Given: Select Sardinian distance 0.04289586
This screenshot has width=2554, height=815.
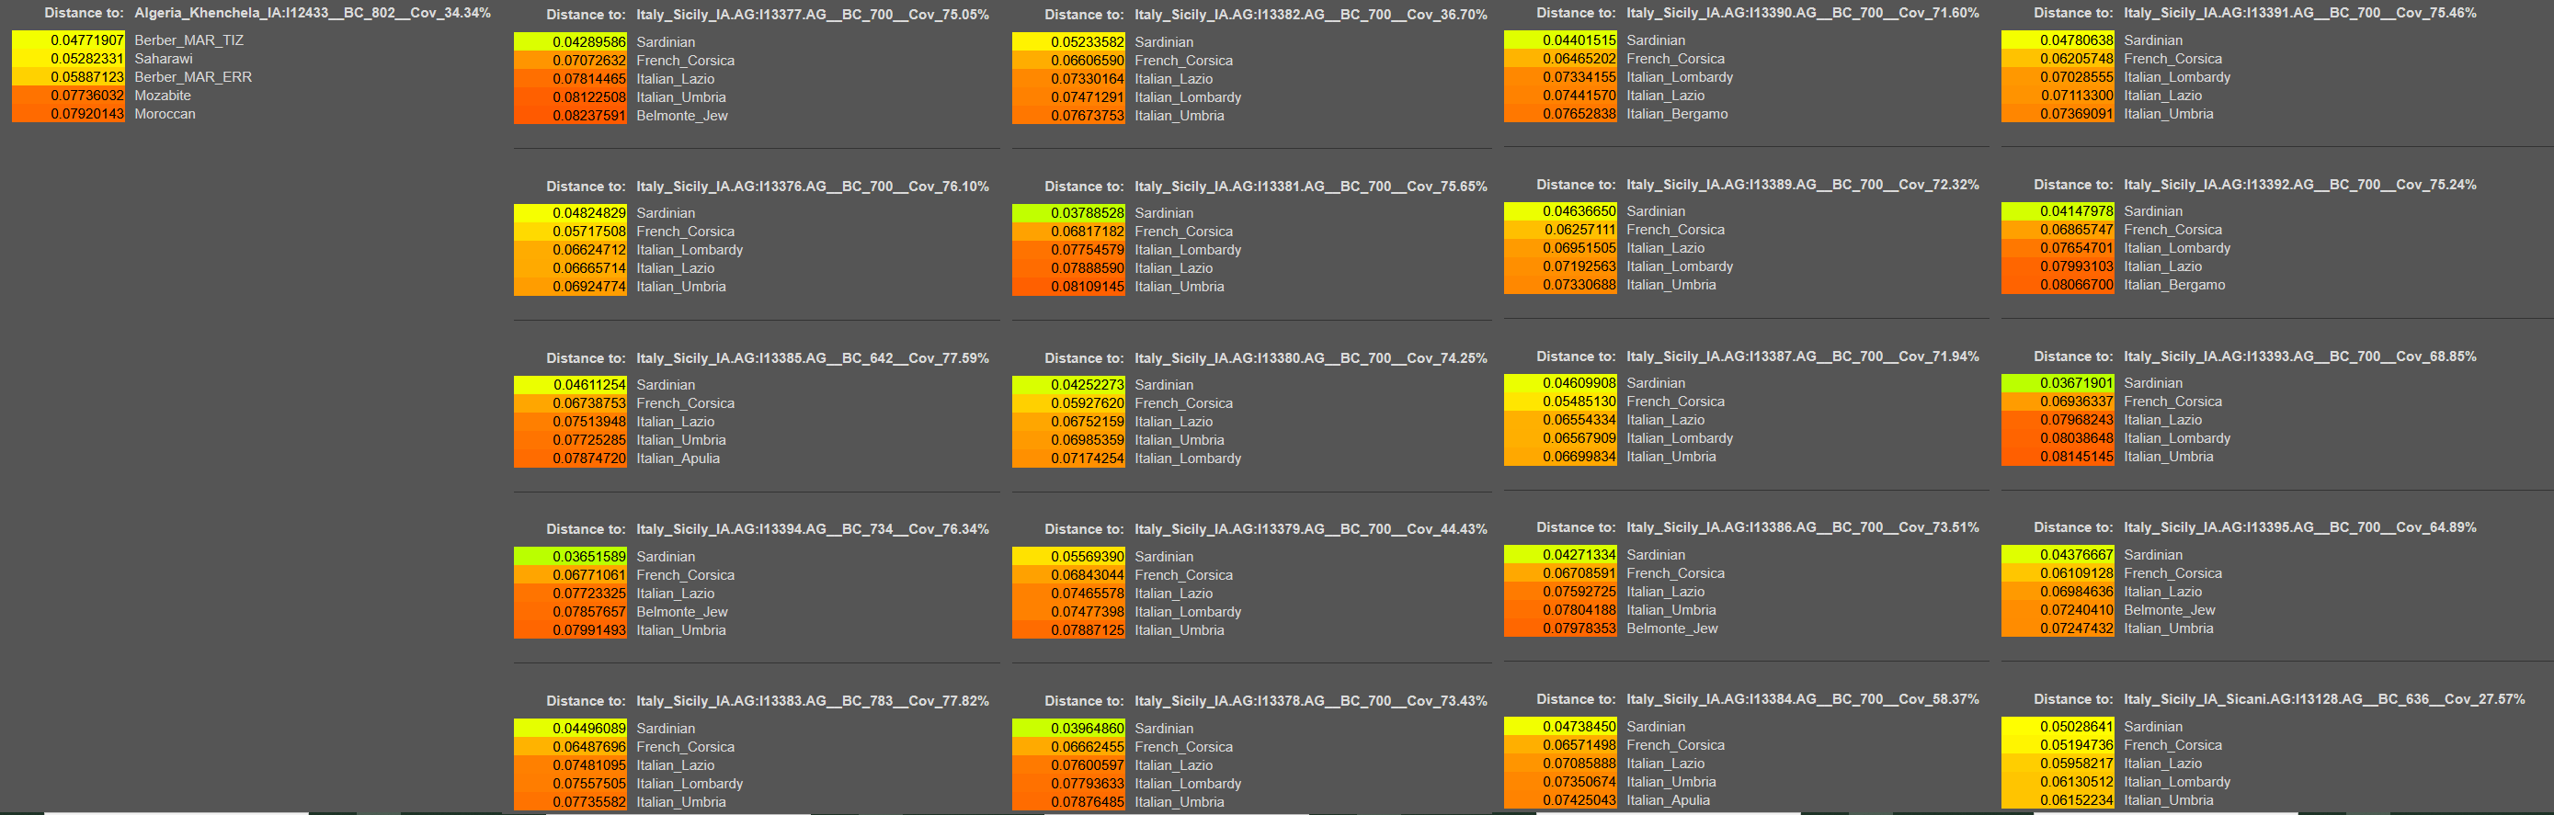Looking at the screenshot, I should [x=570, y=42].
